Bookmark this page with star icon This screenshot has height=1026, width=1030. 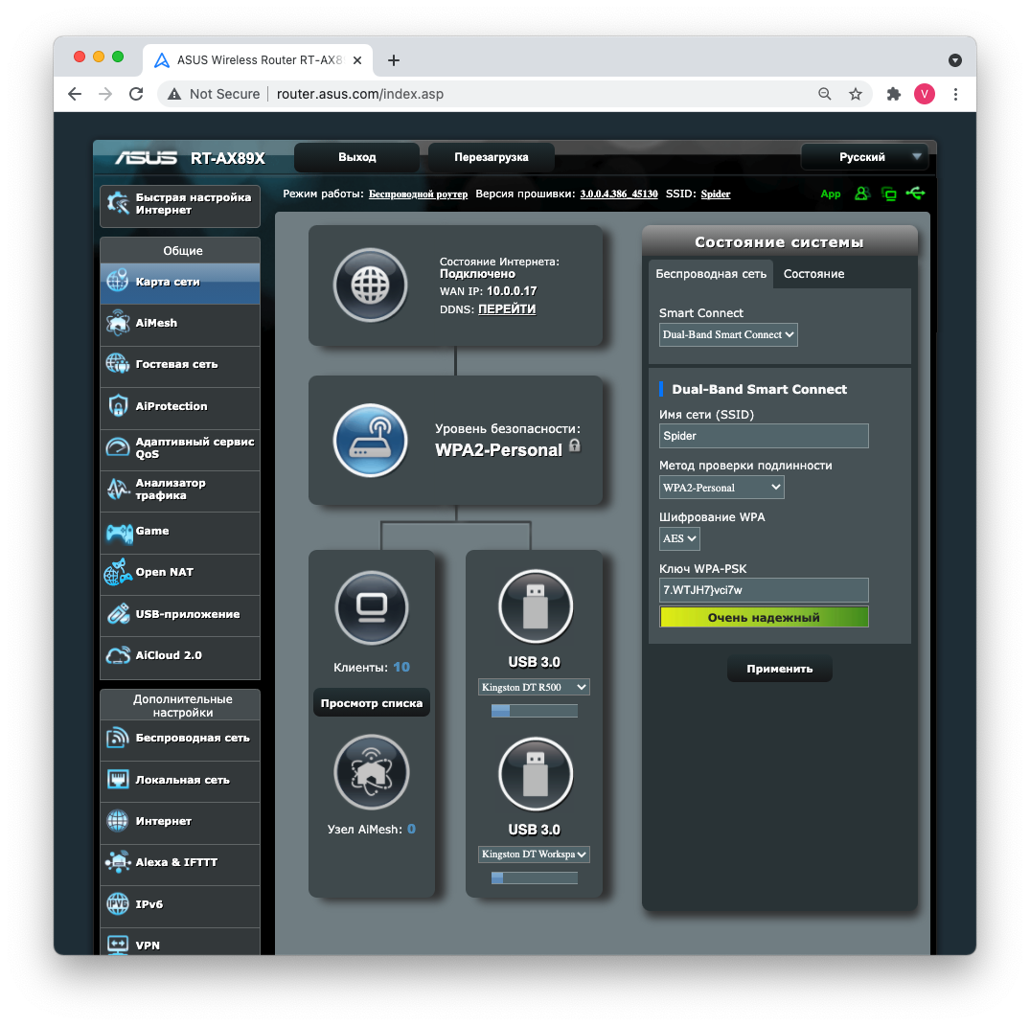856,94
